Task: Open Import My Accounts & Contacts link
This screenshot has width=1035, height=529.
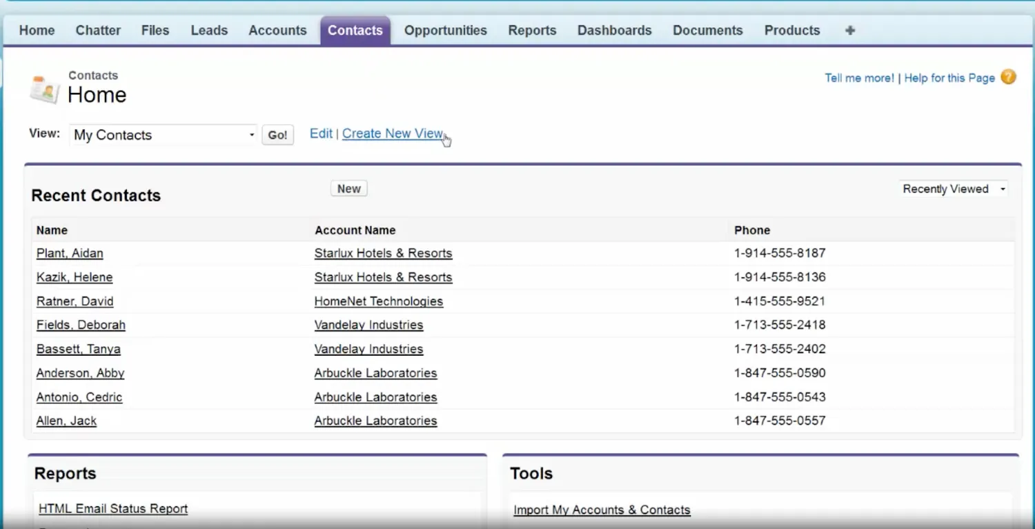Action: coord(602,510)
